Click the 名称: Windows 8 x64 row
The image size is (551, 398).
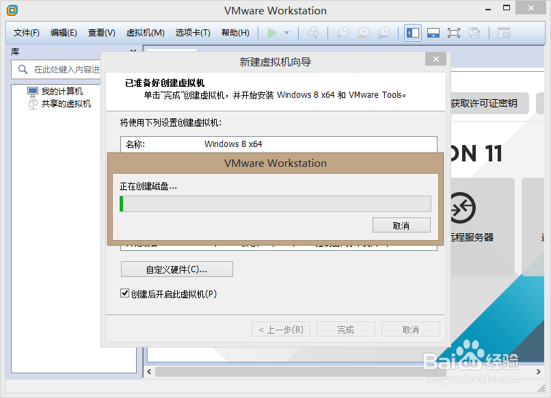tap(279, 144)
